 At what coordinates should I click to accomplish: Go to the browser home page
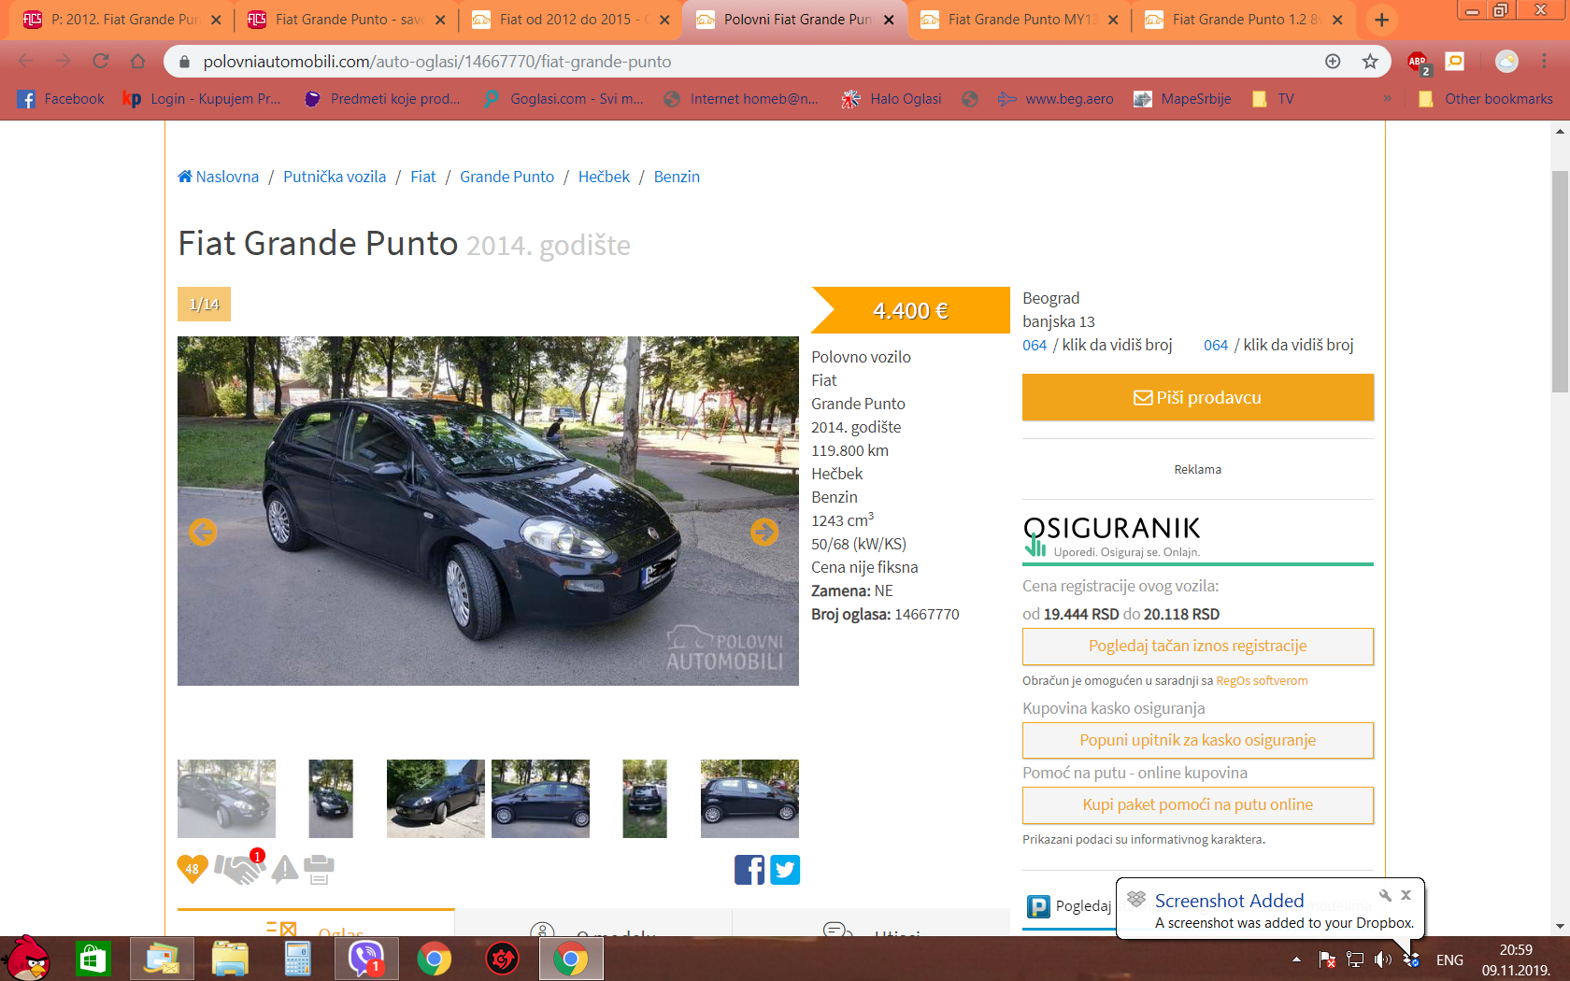(138, 62)
